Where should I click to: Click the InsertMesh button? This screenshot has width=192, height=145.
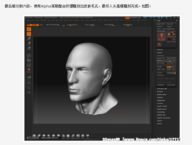[x=171, y=85]
